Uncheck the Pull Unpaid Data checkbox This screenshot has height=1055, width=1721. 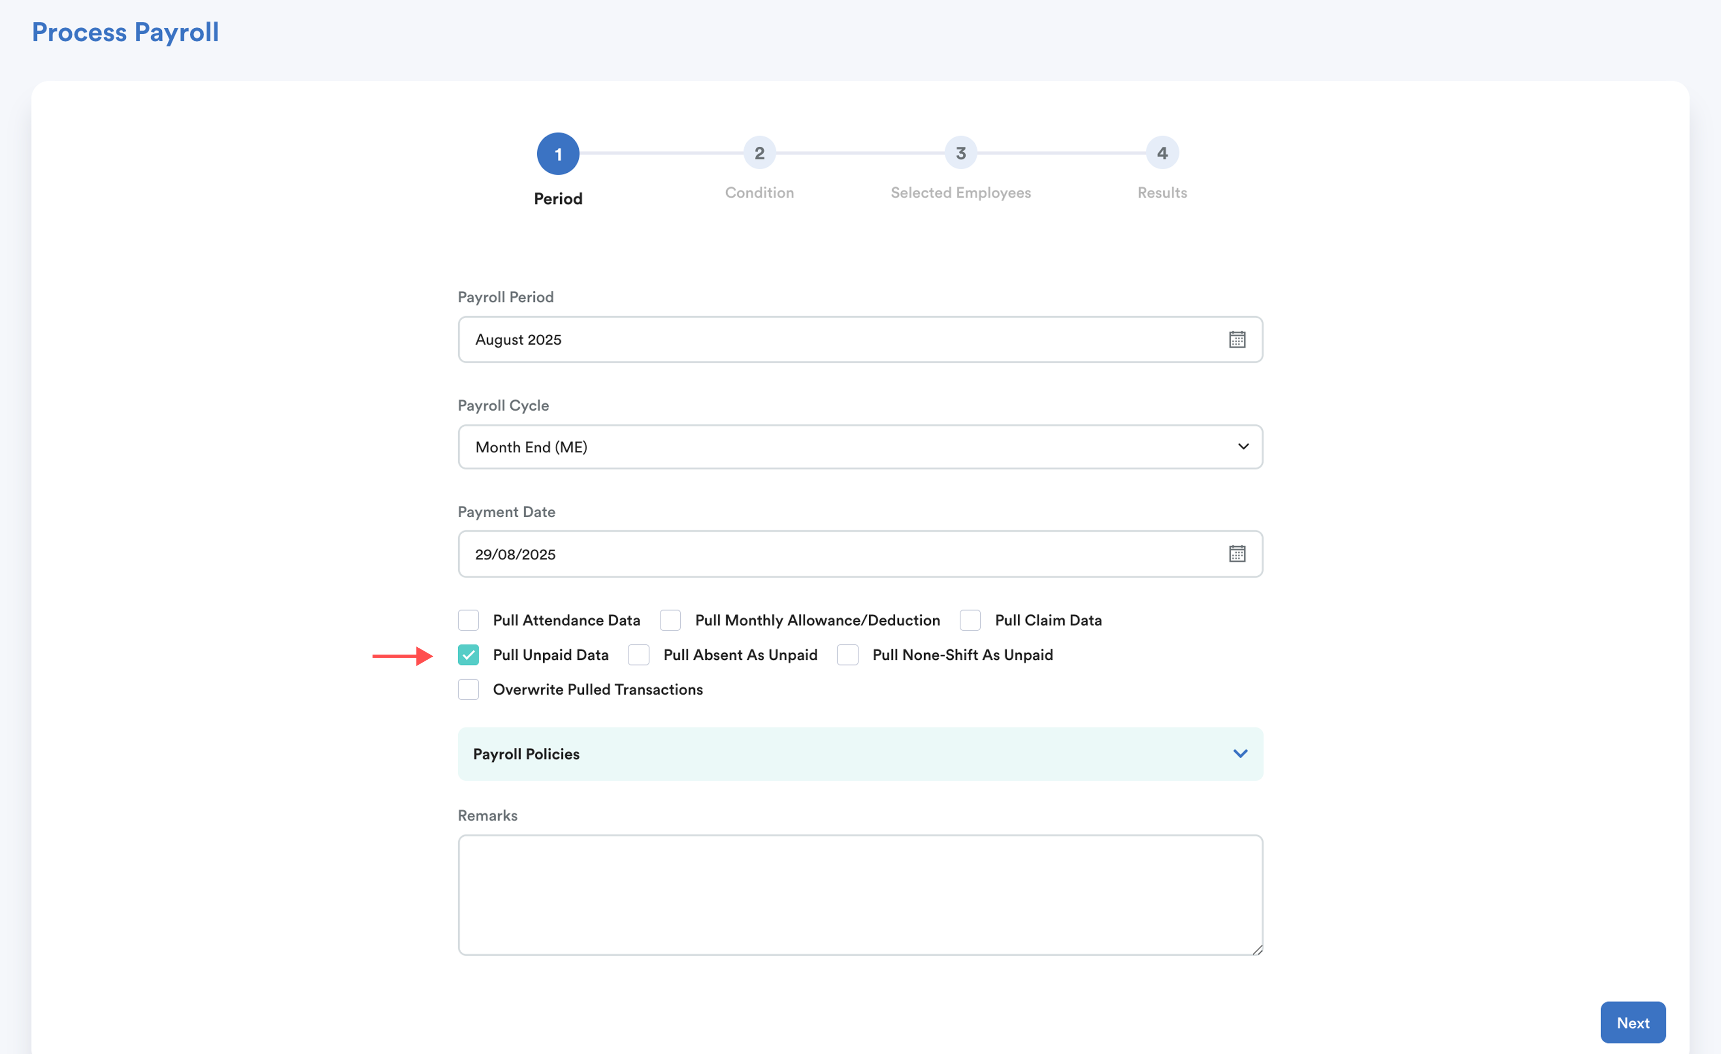coord(469,655)
